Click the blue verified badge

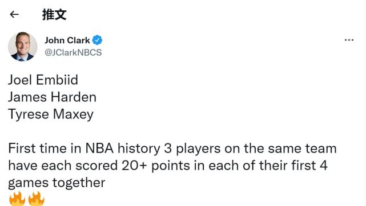pyautogui.click(x=97, y=40)
